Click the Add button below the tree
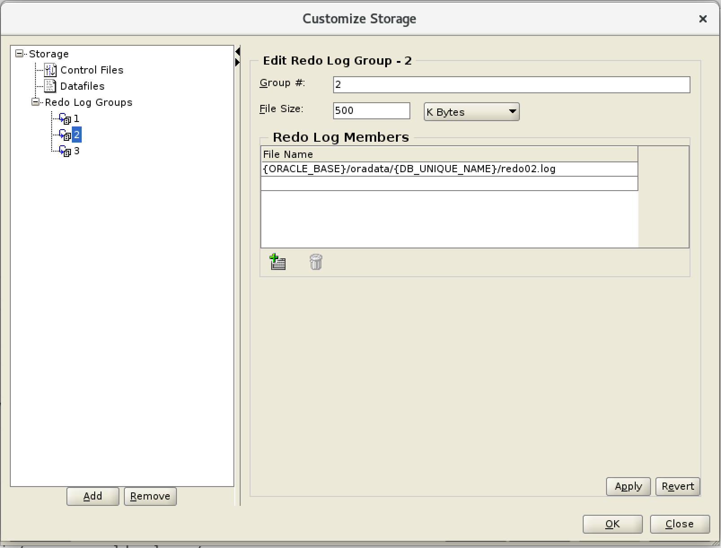Image resolution: width=721 pixels, height=548 pixels. [x=92, y=496]
